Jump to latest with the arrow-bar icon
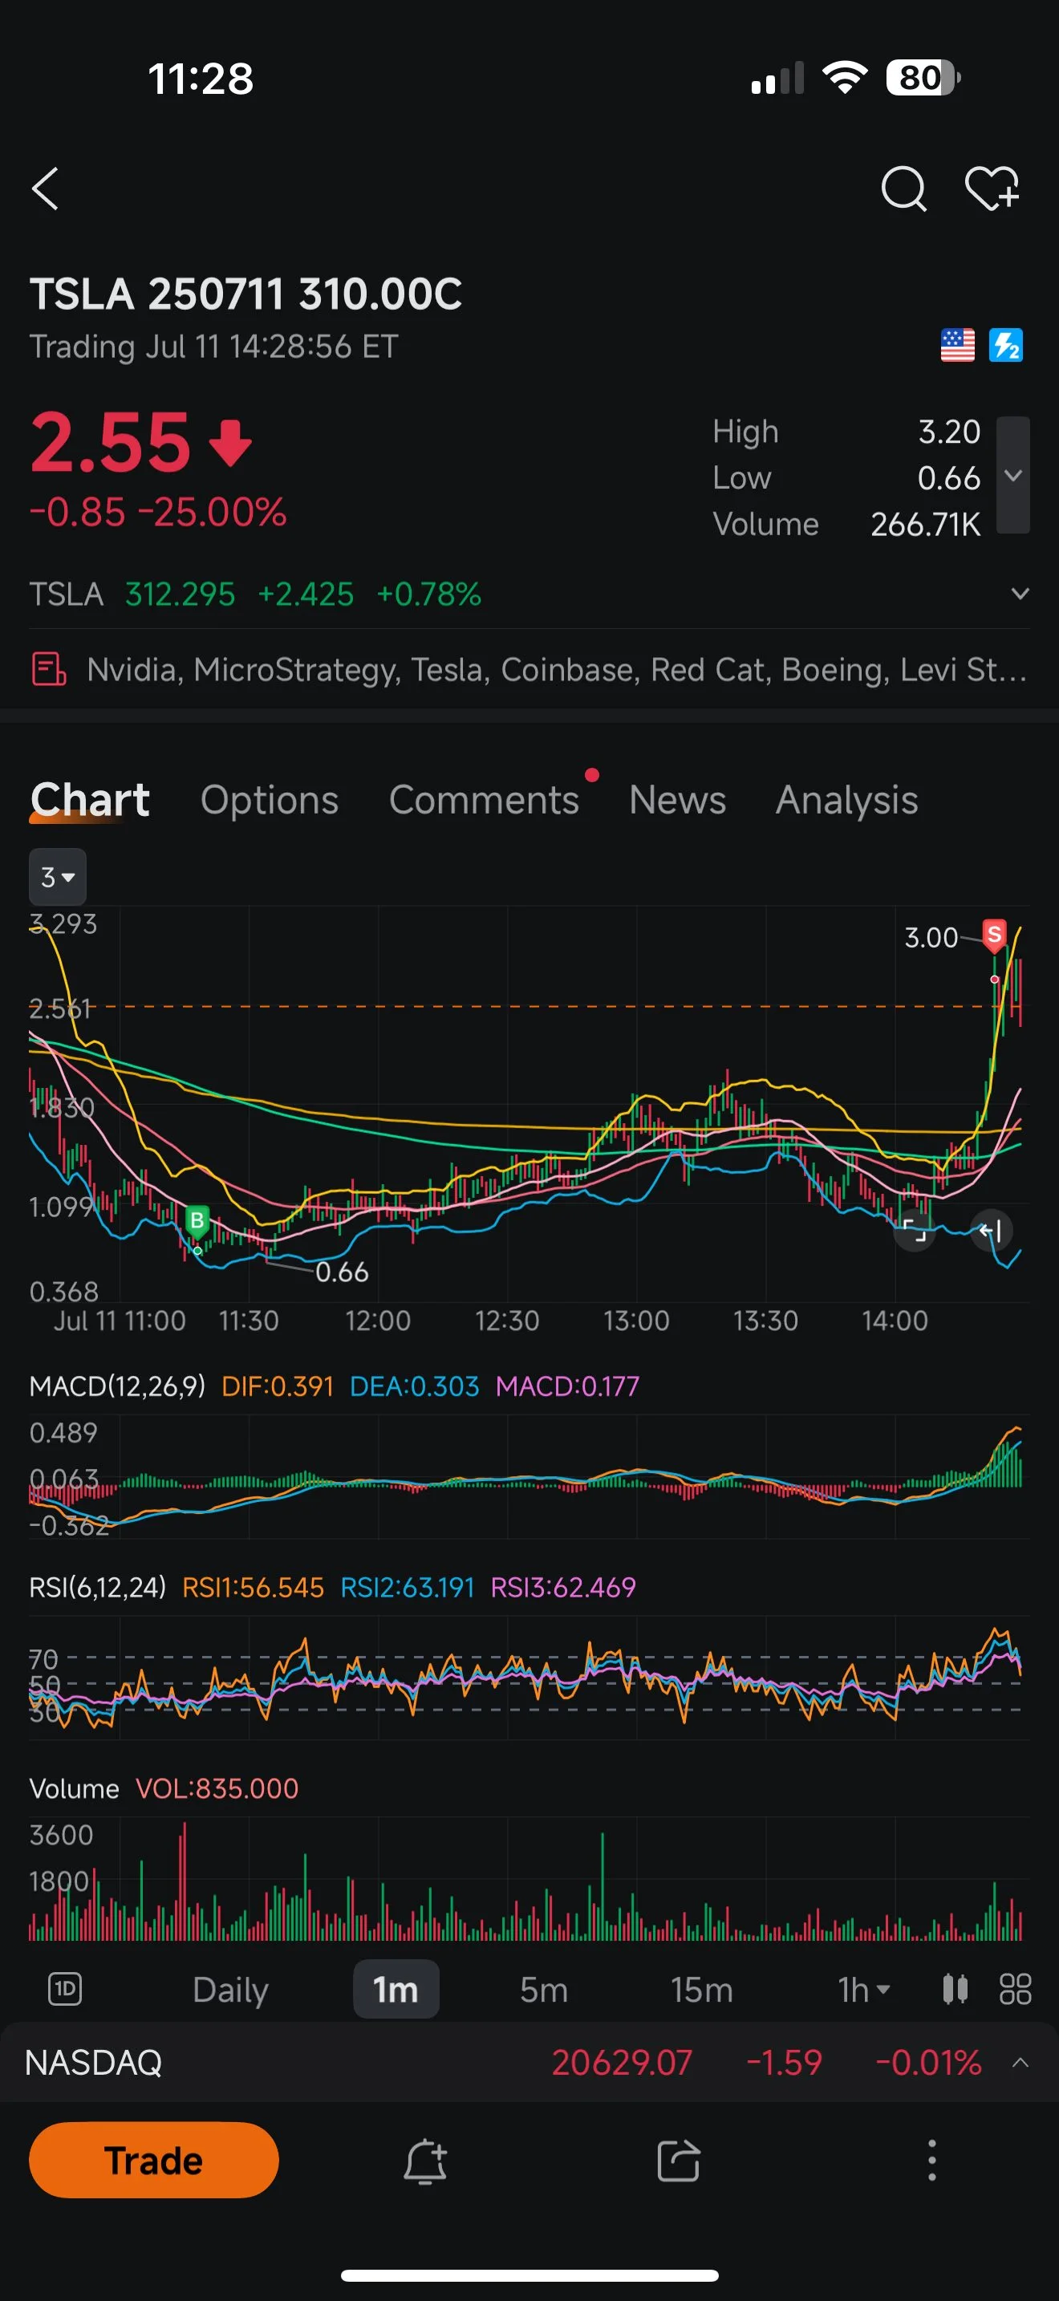Image resolution: width=1059 pixels, height=2301 pixels. (991, 1231)
